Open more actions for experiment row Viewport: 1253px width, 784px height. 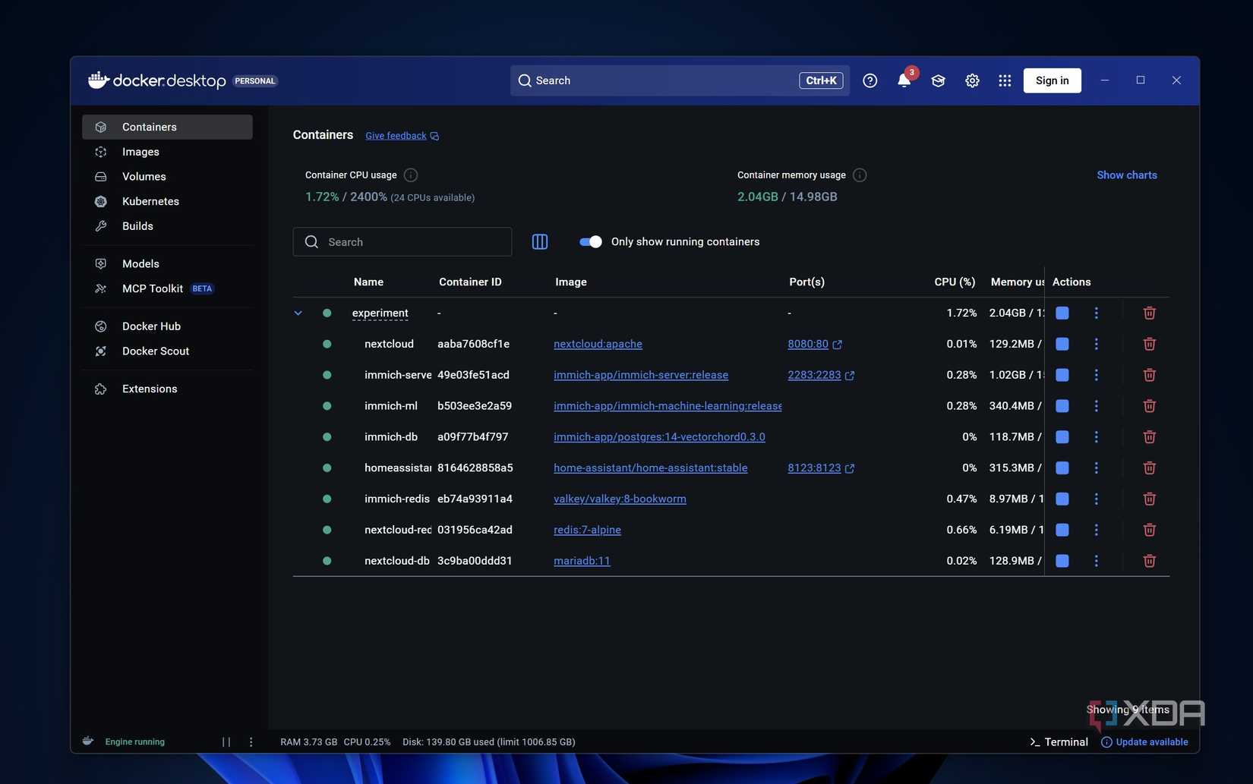[x=1096, y=313]
